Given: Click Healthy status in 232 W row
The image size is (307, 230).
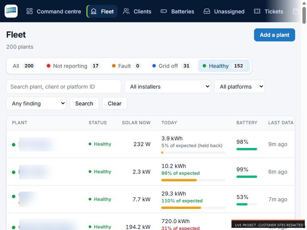Looking at the screenshot, I should click(x=100, y=144).
